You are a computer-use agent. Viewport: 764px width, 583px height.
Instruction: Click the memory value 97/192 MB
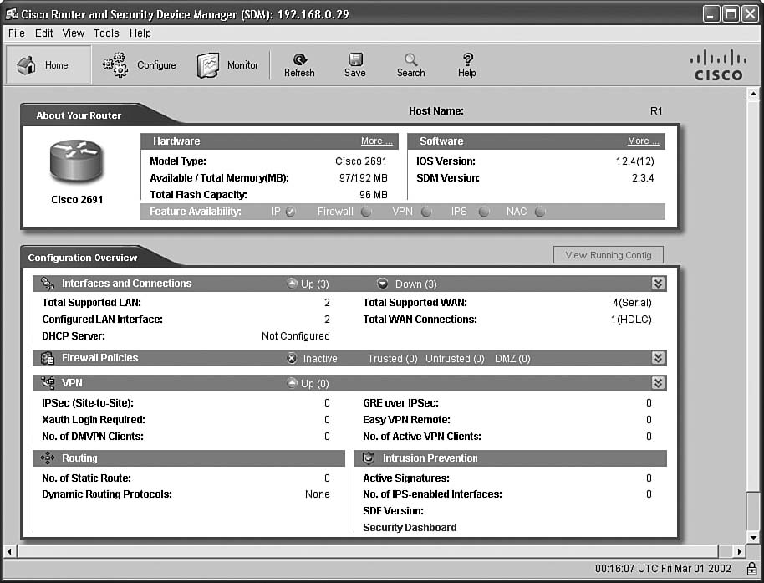click(x=364, y=178)
